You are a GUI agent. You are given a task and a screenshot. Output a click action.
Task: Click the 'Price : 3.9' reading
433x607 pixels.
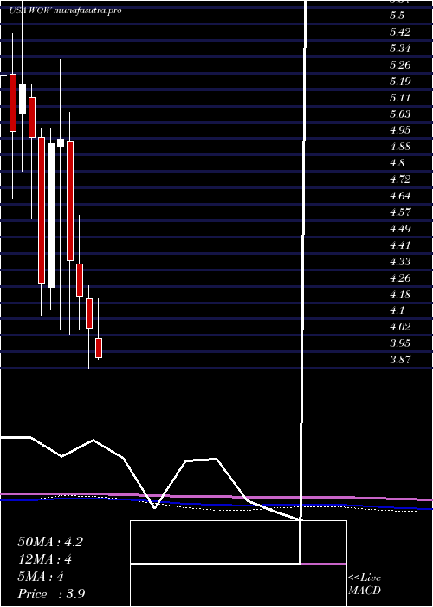click(x=52, y=594)
